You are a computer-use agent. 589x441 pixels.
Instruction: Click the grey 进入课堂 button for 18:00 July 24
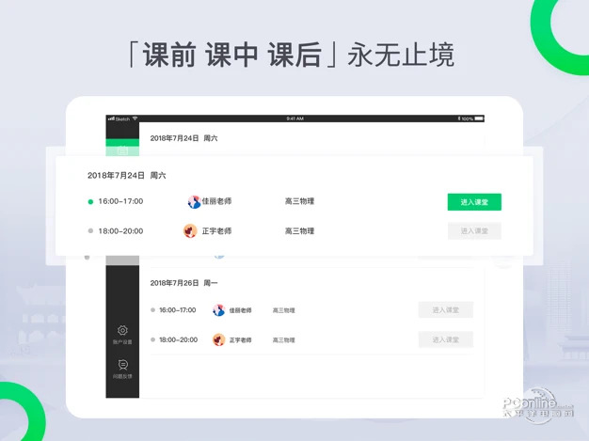[473, 230]
